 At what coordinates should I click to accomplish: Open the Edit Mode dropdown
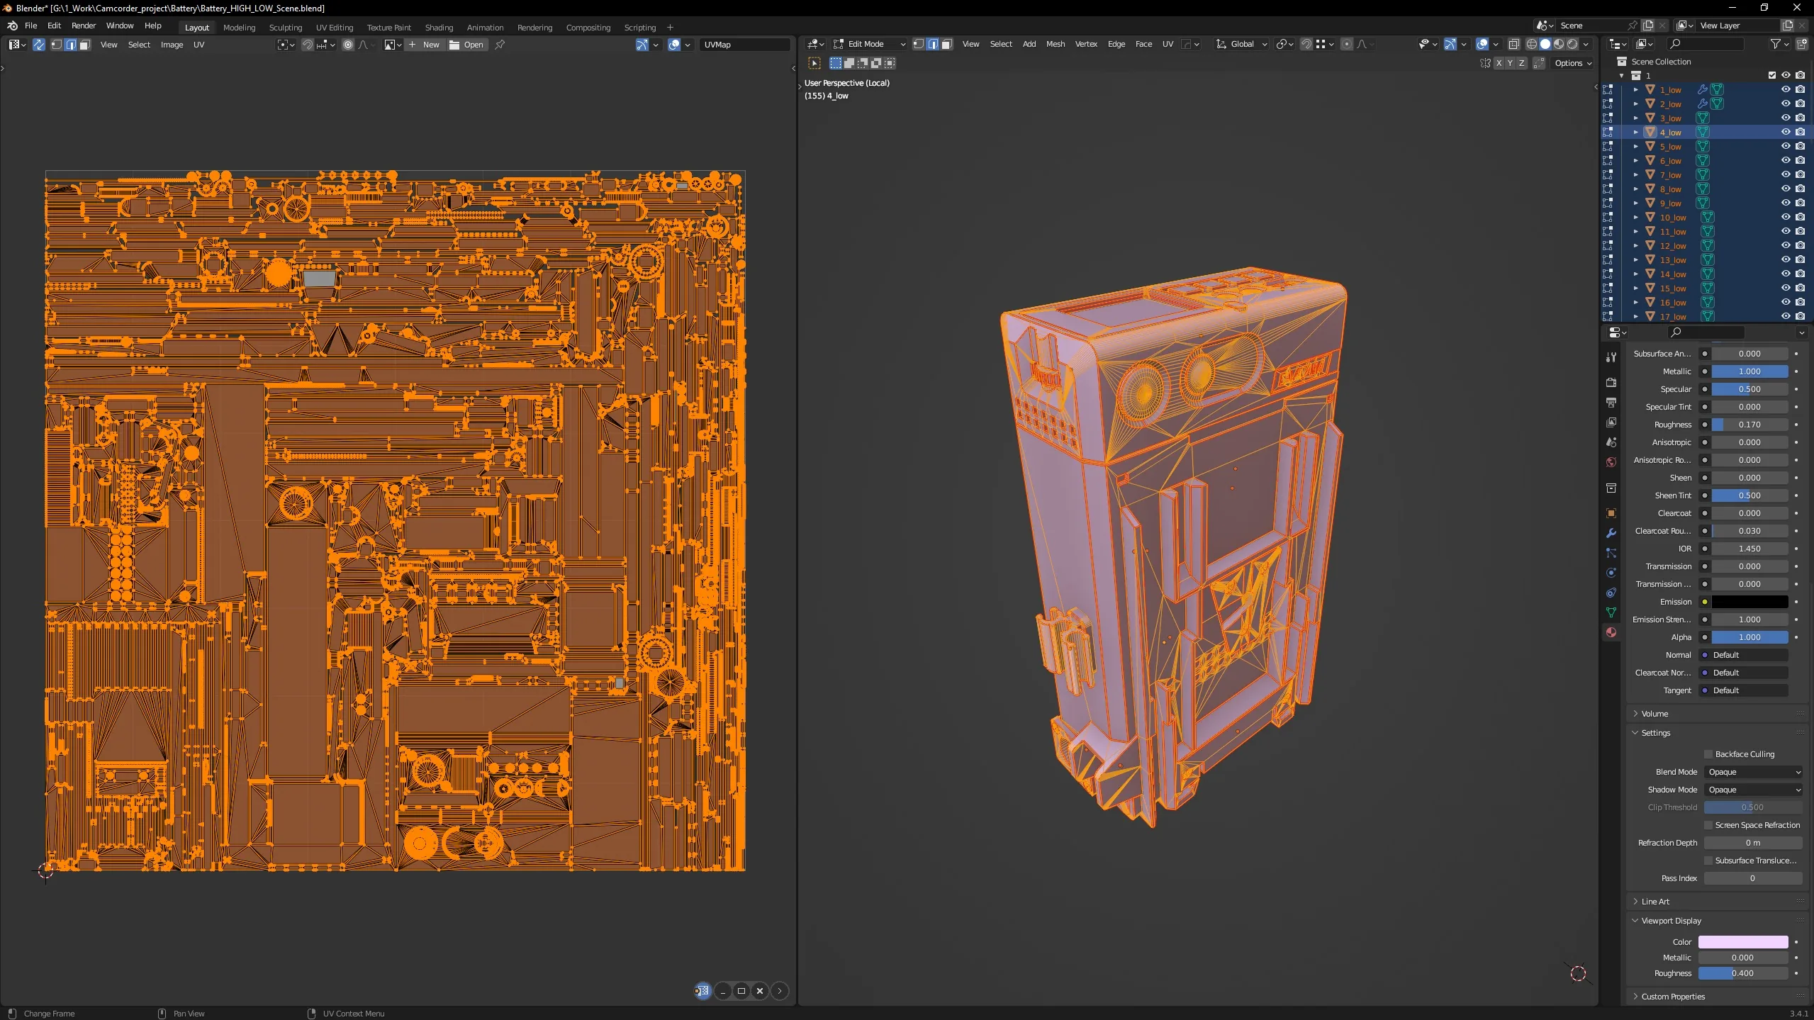[869, 44]
